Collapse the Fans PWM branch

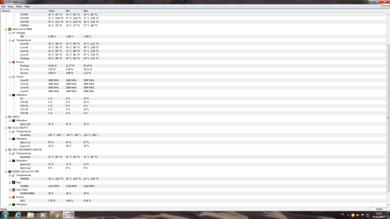[10, 190]
